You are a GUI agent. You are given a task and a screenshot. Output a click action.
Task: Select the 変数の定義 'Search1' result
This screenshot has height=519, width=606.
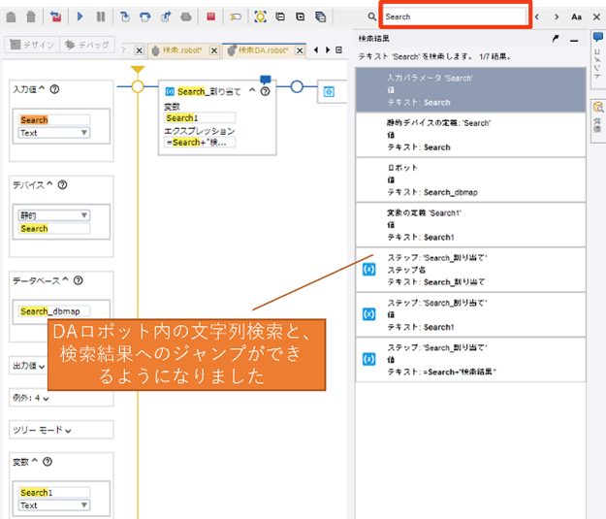pos(470,224)
